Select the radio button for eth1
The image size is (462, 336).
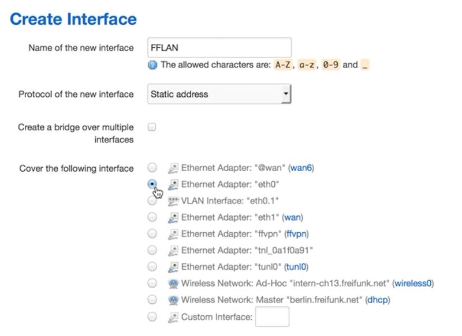coord(152,217)
